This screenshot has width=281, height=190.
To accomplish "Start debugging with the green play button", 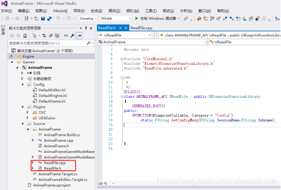I will [x=136, y=18].
